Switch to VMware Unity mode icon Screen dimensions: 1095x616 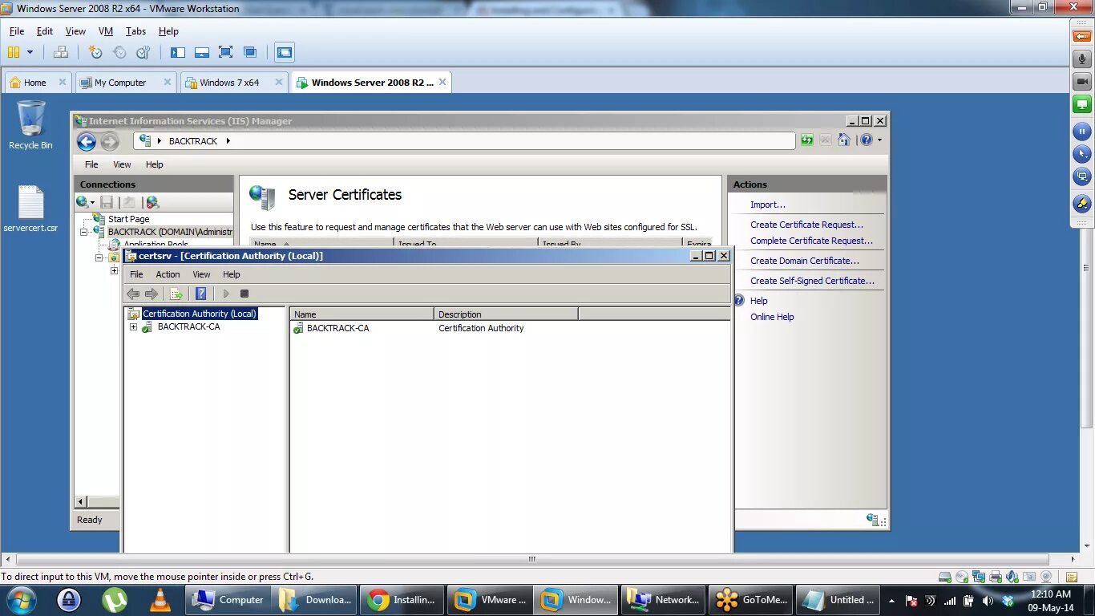250,52
